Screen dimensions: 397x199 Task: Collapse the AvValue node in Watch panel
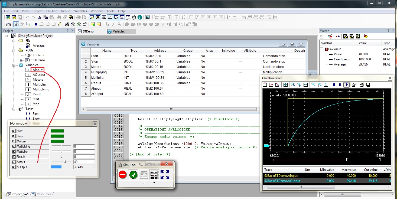(x=322, y=49)
